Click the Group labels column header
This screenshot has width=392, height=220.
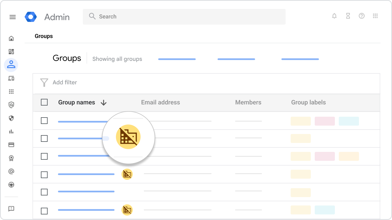308,102
